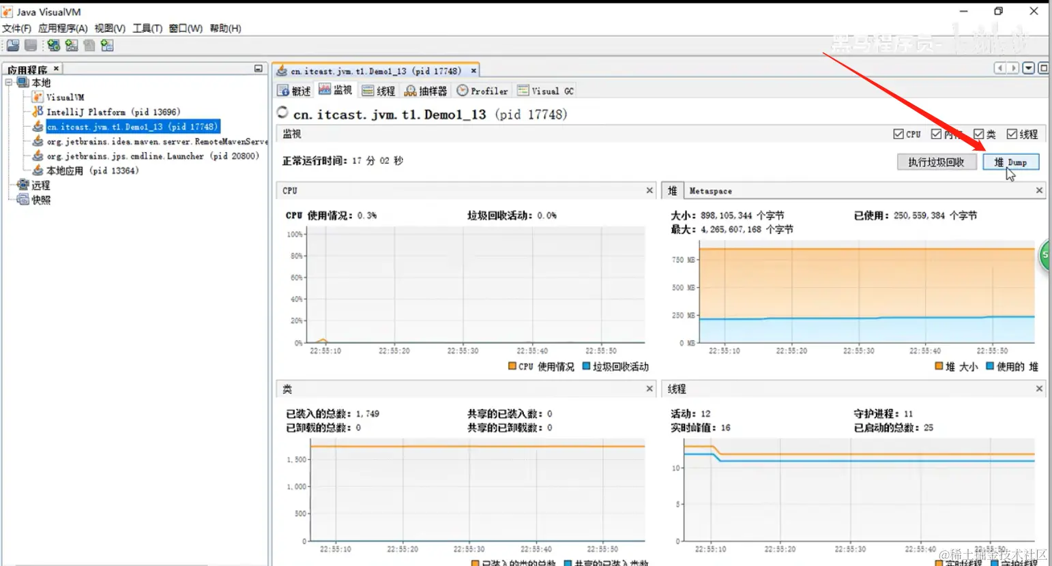Screen dimensions: 1052x566
Task: Uncheck the 内存 memory checkbox
Action: pos(936,134)
